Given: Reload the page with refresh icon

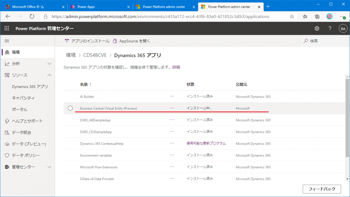Looking at the screenshot, I should pos(32,16).
